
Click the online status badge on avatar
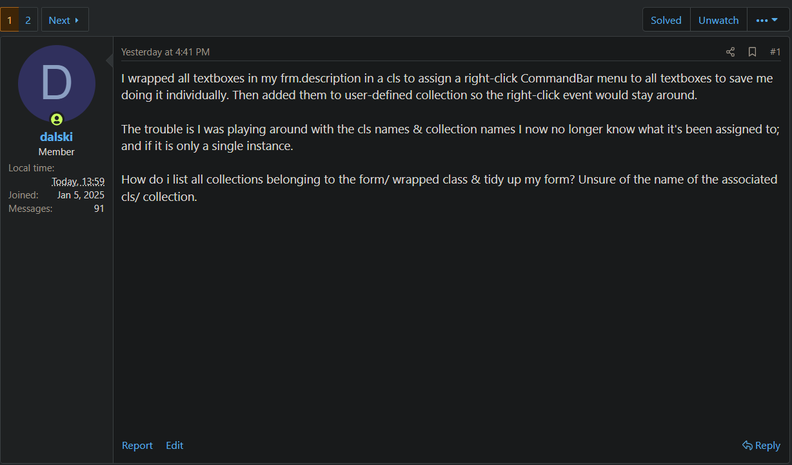click(x=57, y=119)
